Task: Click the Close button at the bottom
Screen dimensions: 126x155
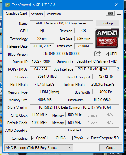Action: 111,148
